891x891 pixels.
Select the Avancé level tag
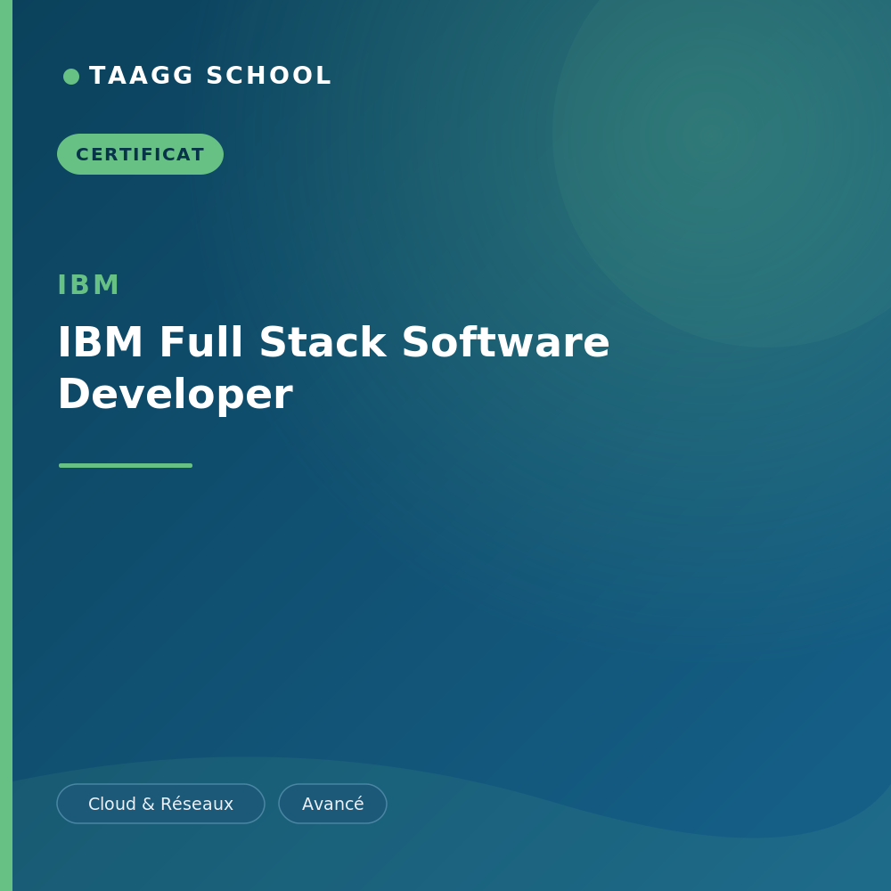pyautogui.click(x=333, y=804)
